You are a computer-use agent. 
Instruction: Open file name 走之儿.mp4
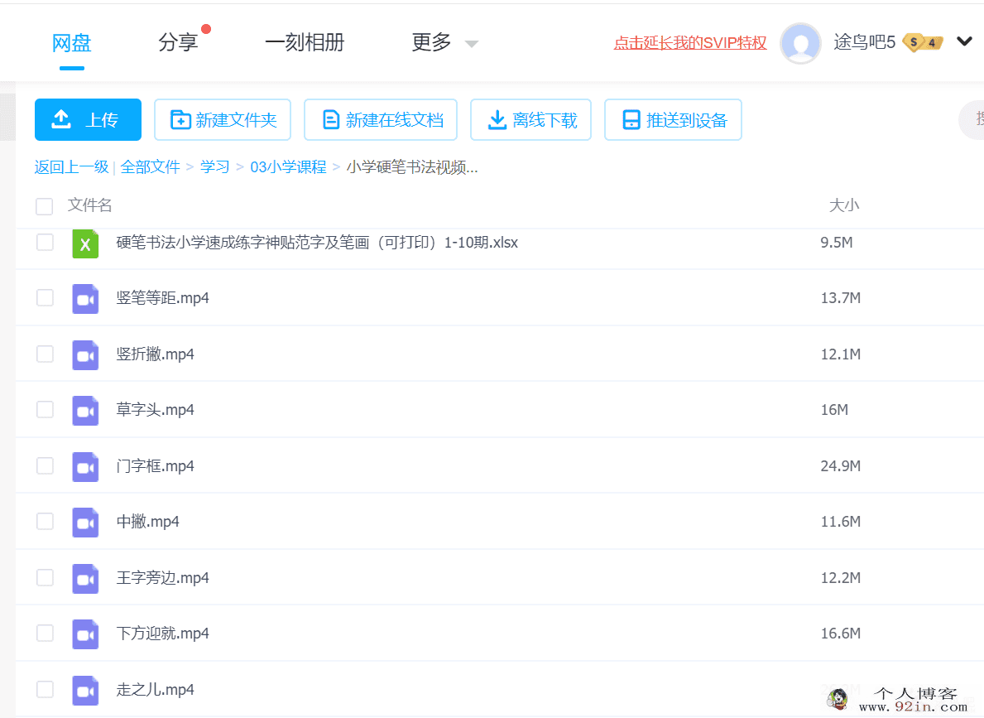click(155, 690)
